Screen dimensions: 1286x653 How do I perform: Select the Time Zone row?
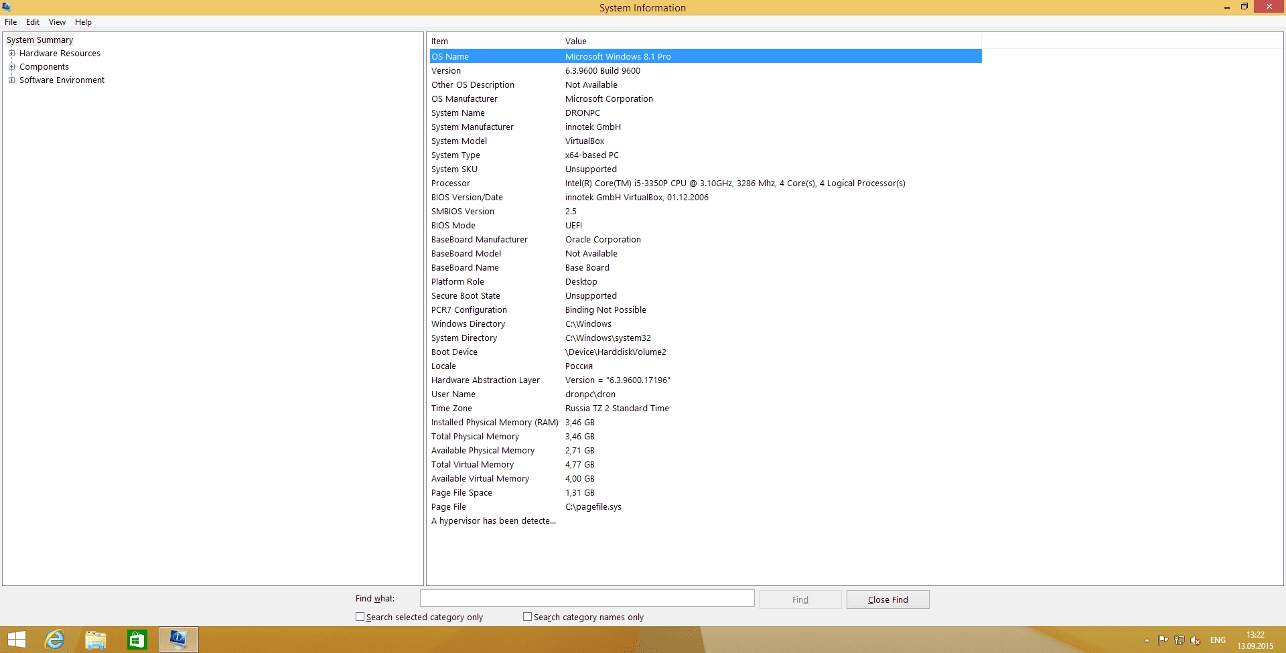705,408
